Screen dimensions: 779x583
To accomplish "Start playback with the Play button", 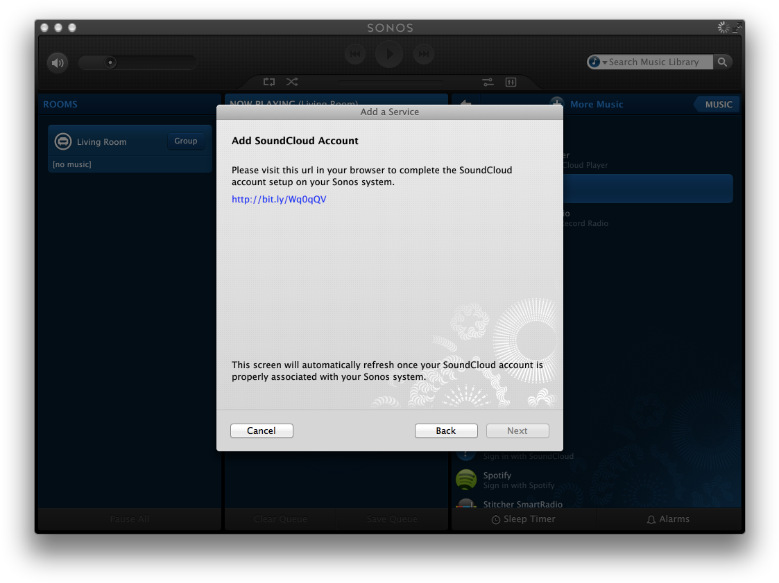I will tap(389, 53).
